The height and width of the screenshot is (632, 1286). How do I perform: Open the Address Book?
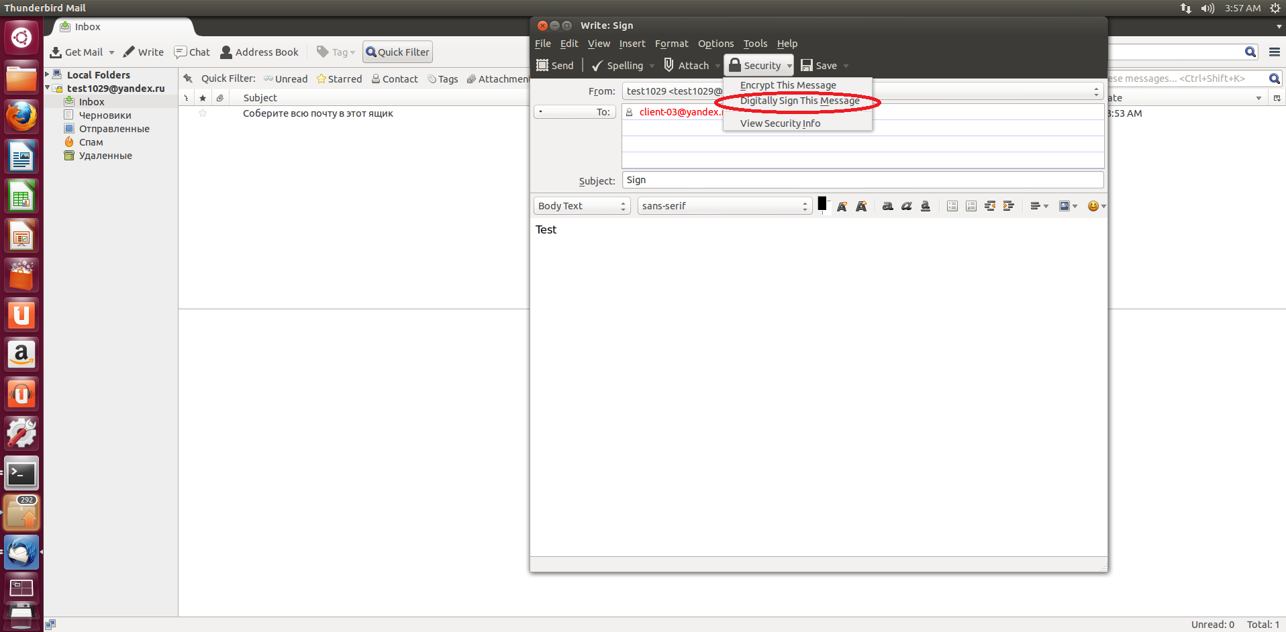point(259,52)
